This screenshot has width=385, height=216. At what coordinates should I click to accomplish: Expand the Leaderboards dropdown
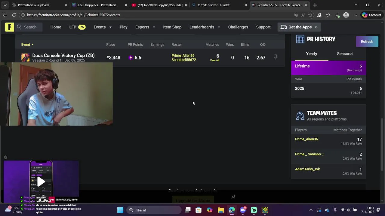[x=205, y=27]
